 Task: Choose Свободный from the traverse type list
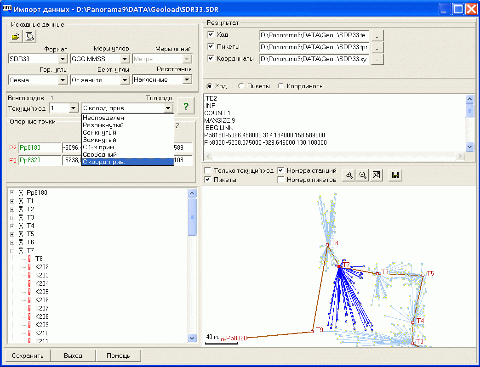click(99, 154)
